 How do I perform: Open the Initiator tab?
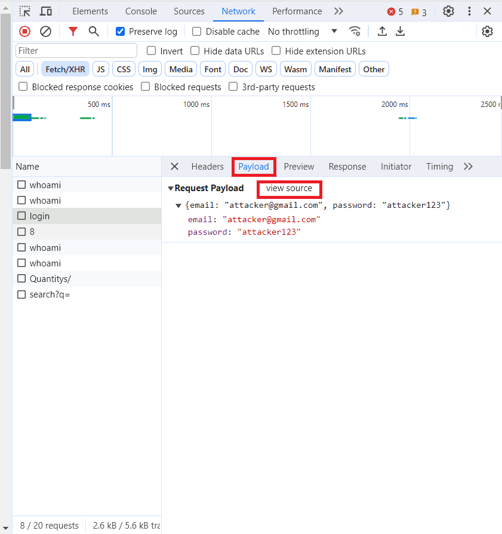click(x=396, y=167)
